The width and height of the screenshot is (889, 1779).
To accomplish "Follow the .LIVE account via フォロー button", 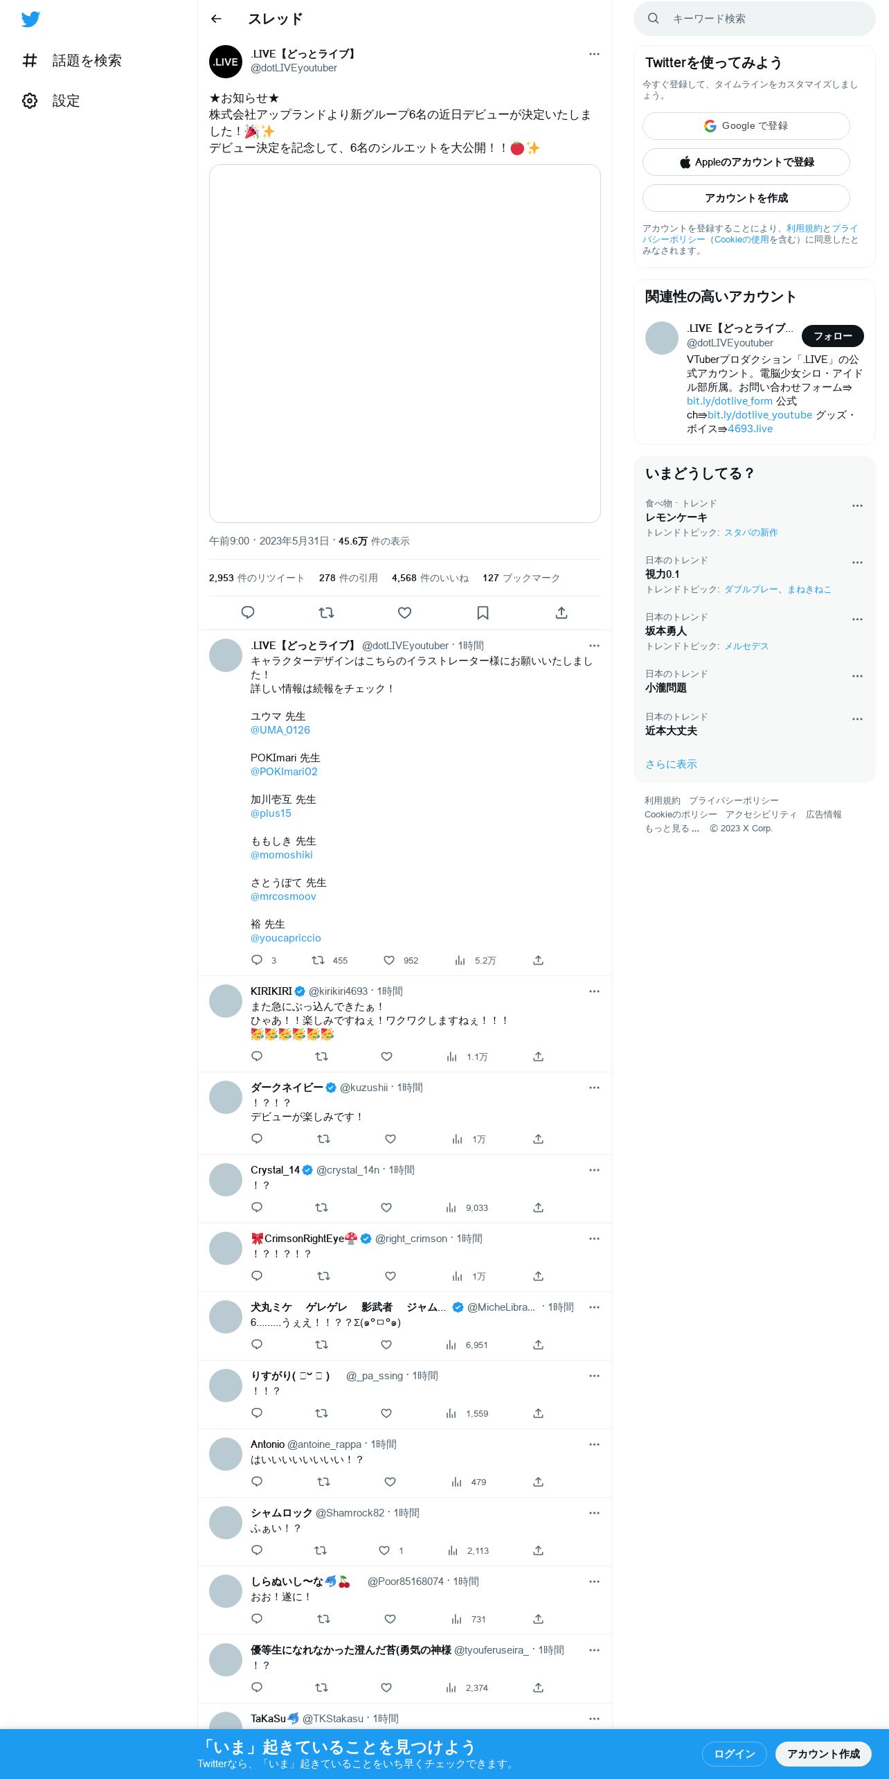I will click(832, 336).
